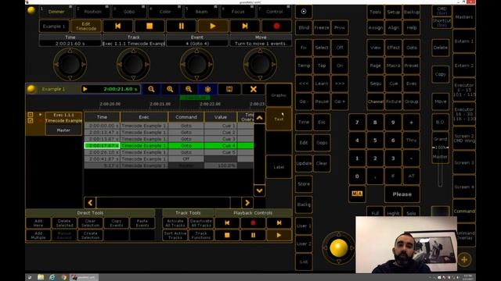501x281 pixels.
Task: Select the Dimmer preset type tab
Action: point(56,12)
